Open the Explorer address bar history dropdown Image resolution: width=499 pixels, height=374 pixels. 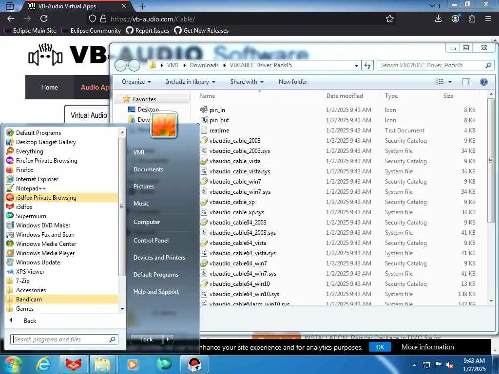click(x=356, y=65)
